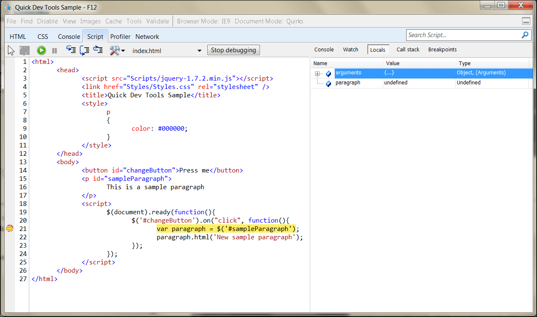Click the breakpoint marker on line 21
537x317 pixels.
(10, 228)
